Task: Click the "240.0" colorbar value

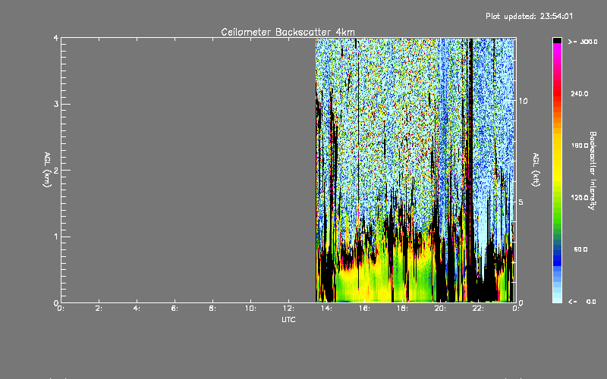Action: [x=580, y=93]
